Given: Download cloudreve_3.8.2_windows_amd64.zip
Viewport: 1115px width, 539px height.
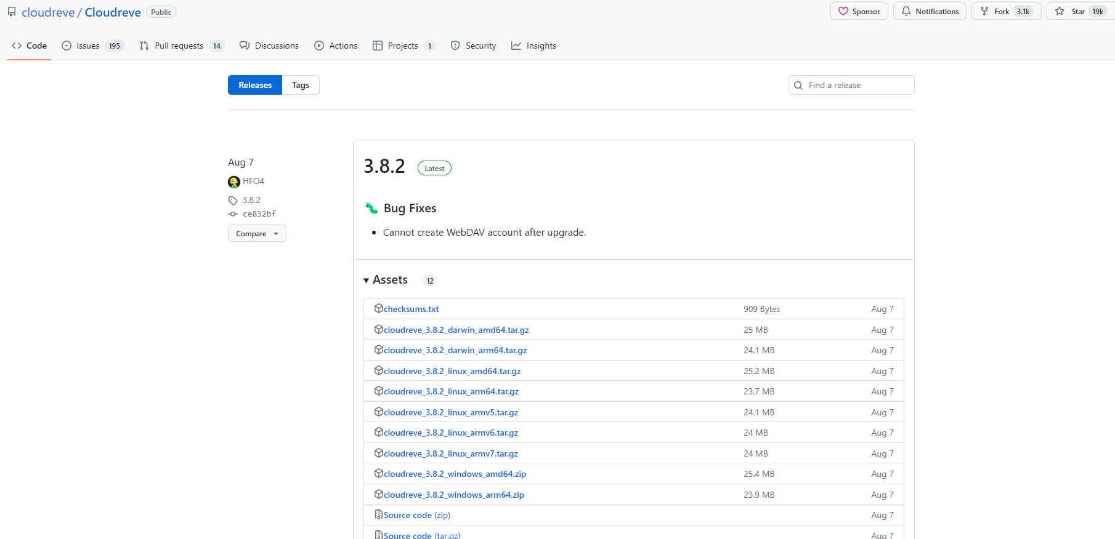Looking at the screenshot, I should point(455,474).
